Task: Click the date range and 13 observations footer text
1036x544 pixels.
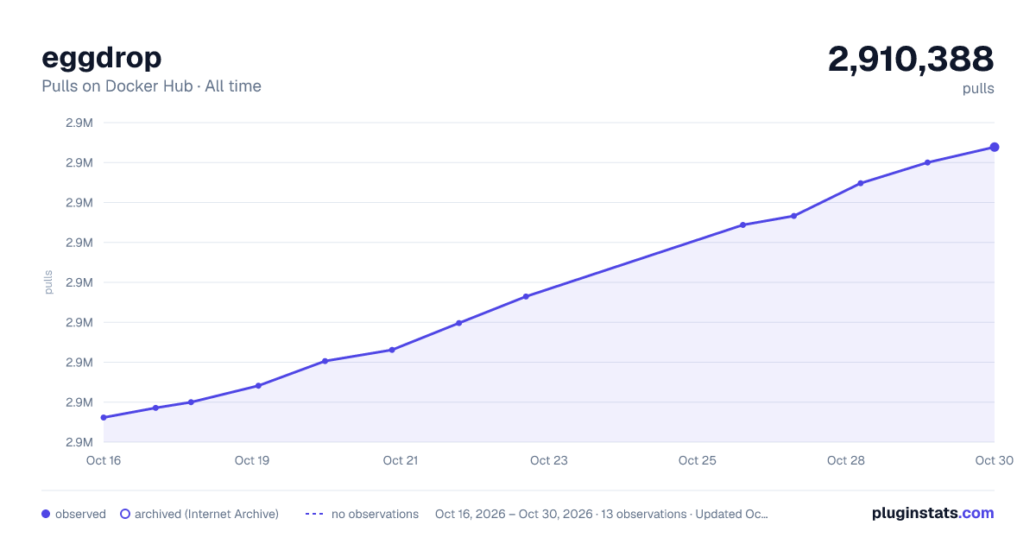Action: (x=601, y=514)
